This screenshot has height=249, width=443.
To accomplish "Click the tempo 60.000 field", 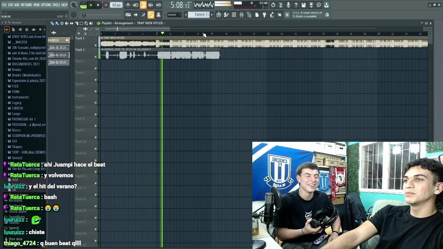I will [117, 5].
